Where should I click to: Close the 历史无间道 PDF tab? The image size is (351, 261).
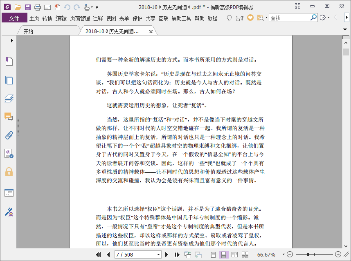pos(151,32)
